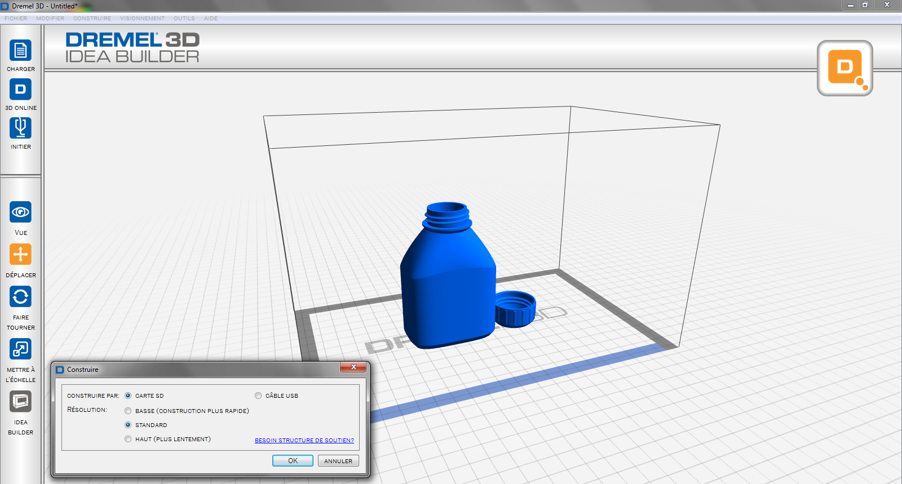Image resolution: width=902 pixels, height=484 pixels.
Task: Click the blue bottle model
Action: click(448, 276)
